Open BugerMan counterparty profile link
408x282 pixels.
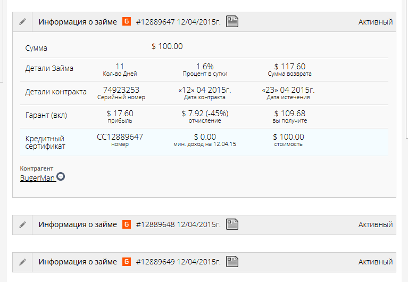[x=37, y=178]
